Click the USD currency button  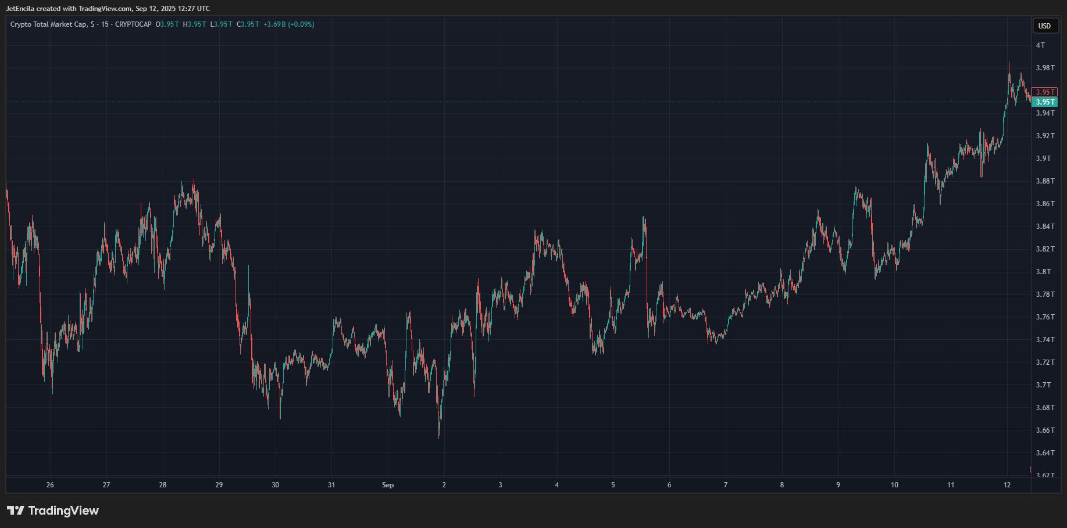(x=1045, y=26)
